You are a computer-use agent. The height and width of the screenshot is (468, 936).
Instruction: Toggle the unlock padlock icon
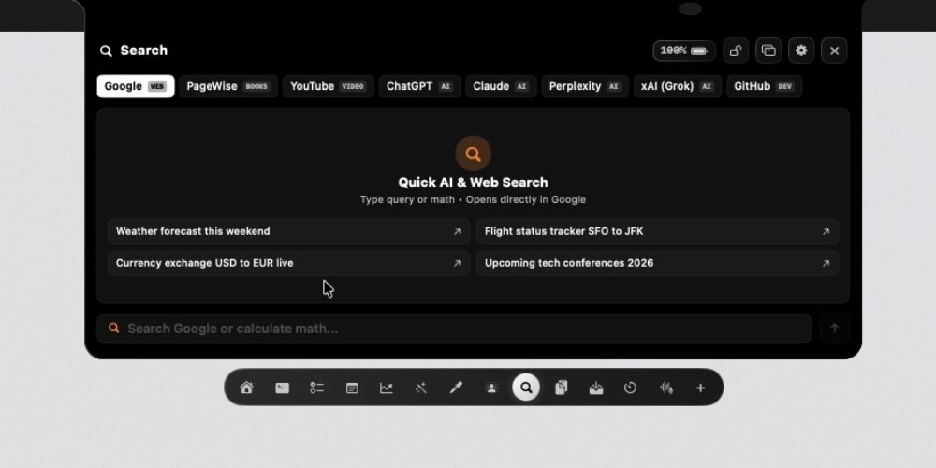coord(736,51)
